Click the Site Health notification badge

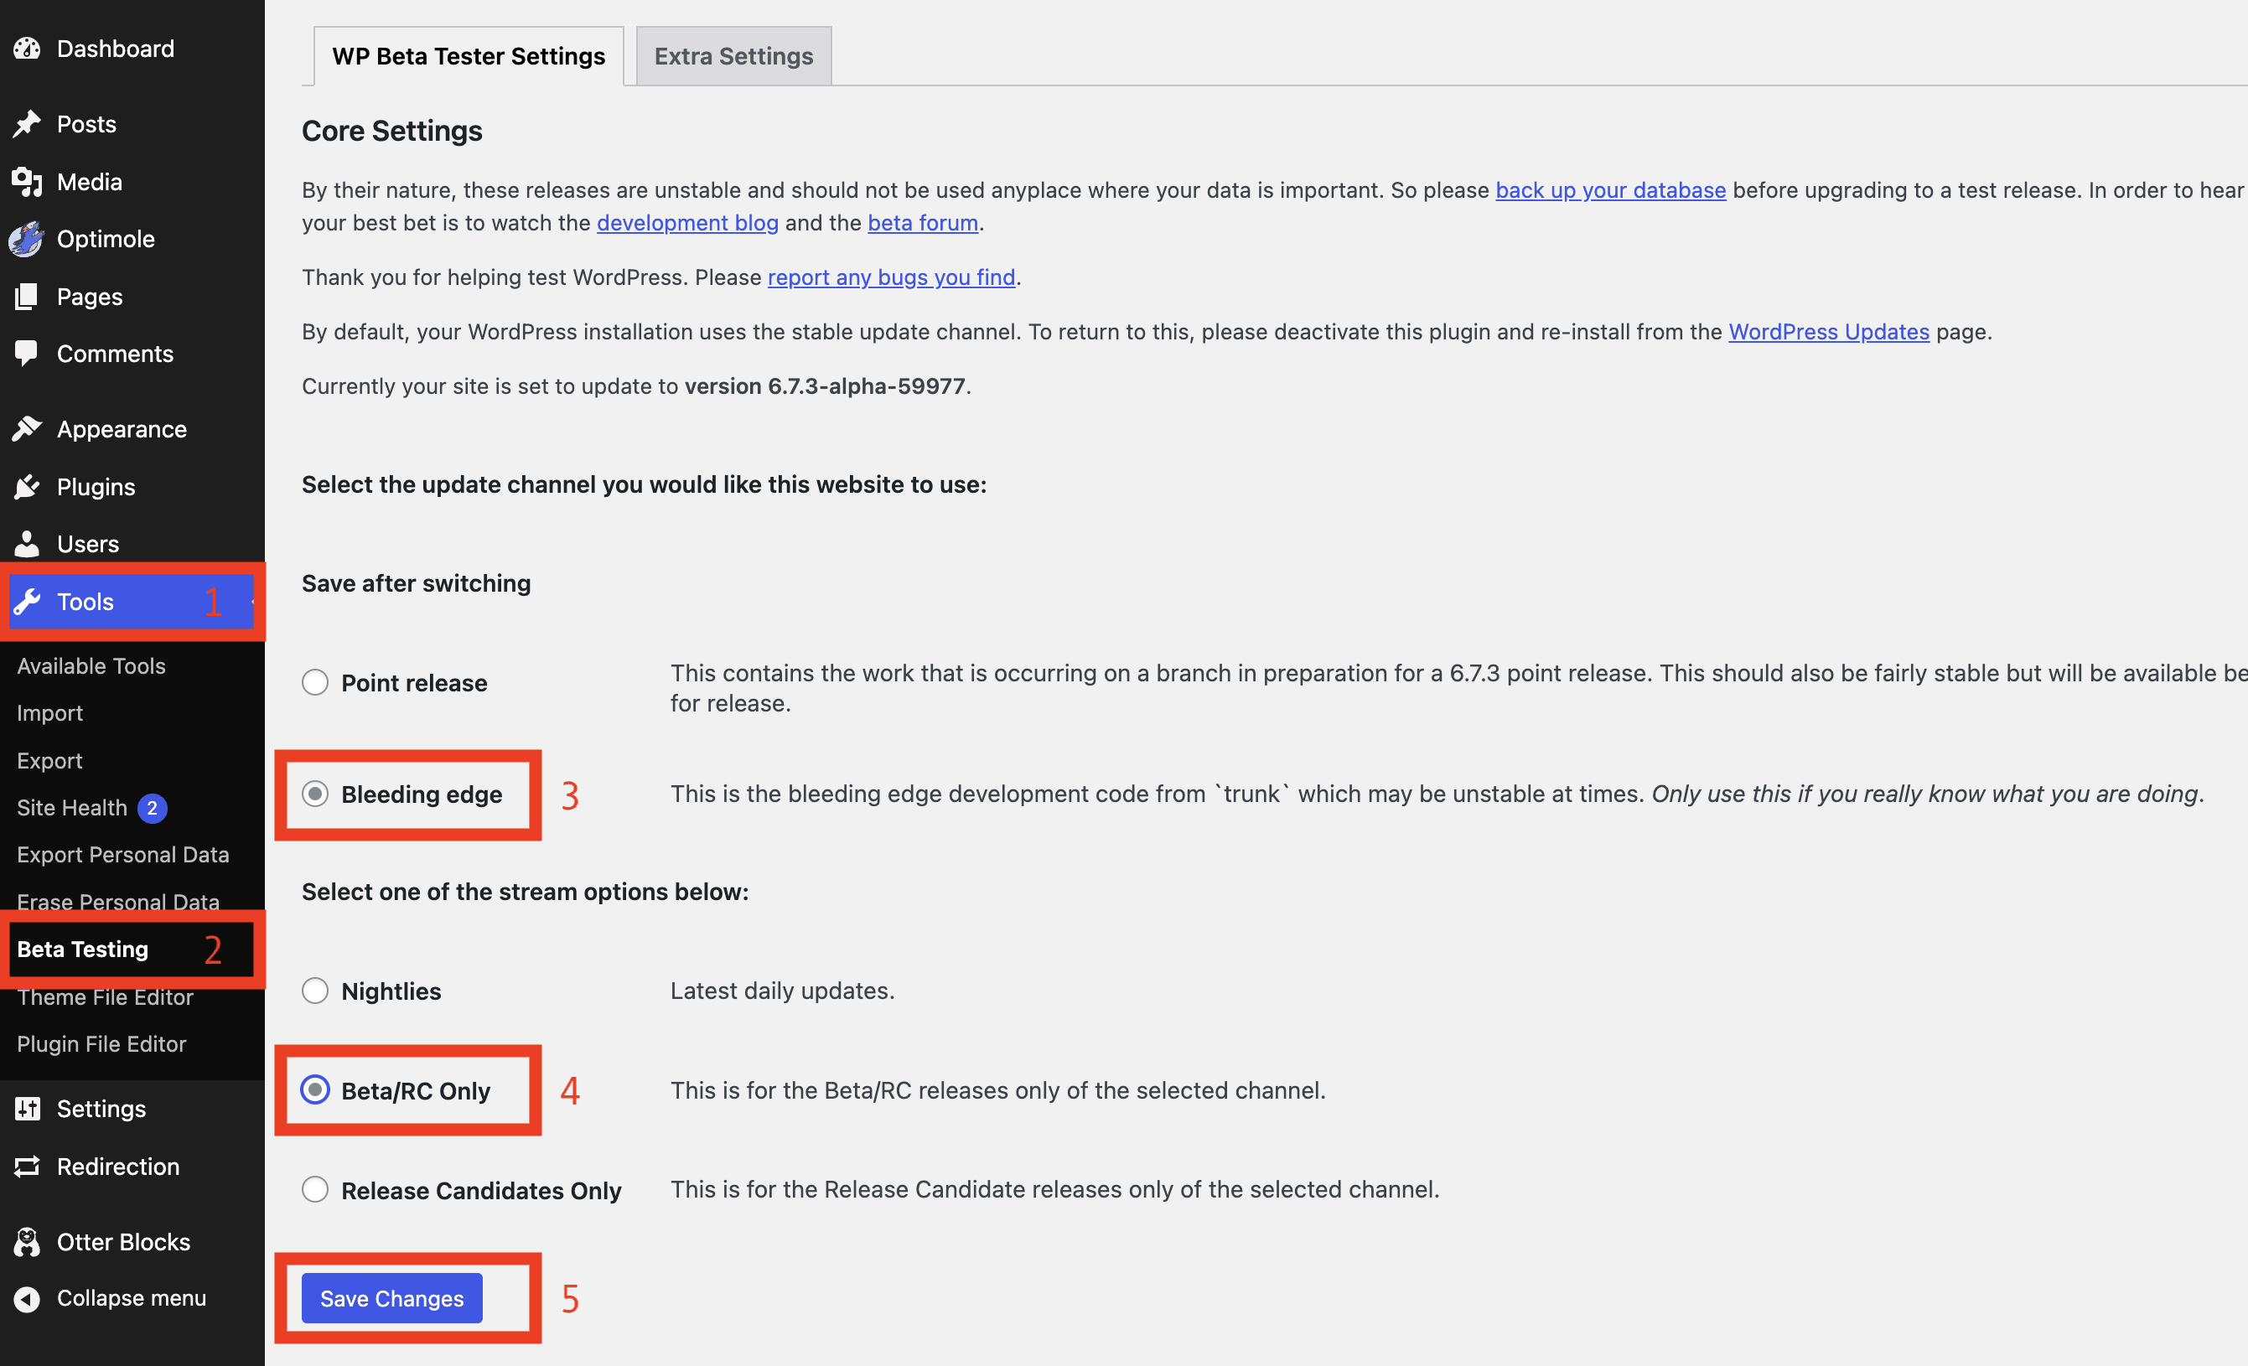[x=153, y=808]
